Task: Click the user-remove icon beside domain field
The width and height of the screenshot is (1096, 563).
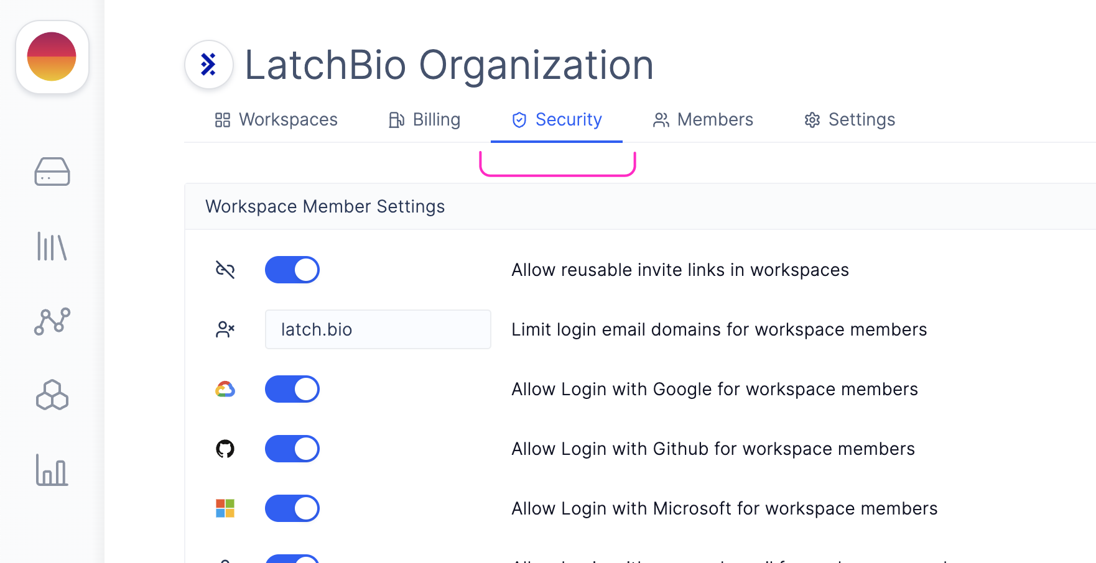Action: point(225,329)
